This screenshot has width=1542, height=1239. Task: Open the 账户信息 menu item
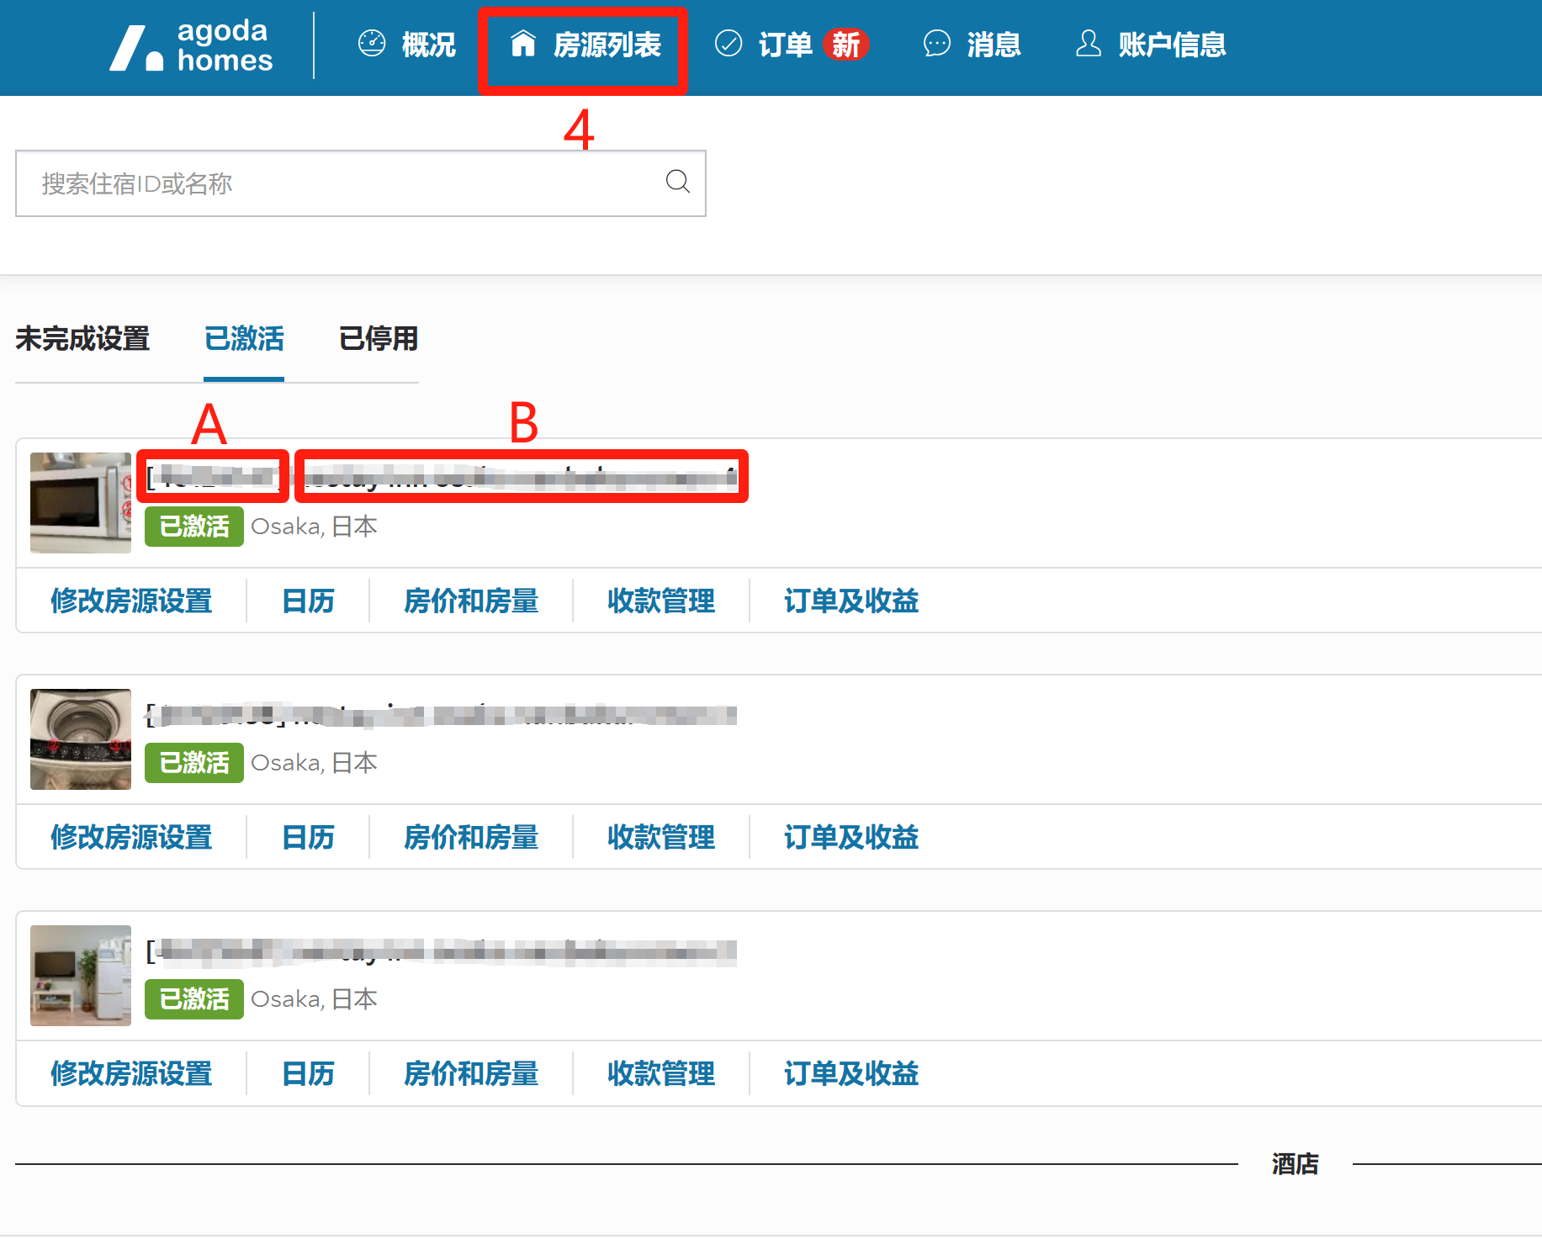point(1173,44)
